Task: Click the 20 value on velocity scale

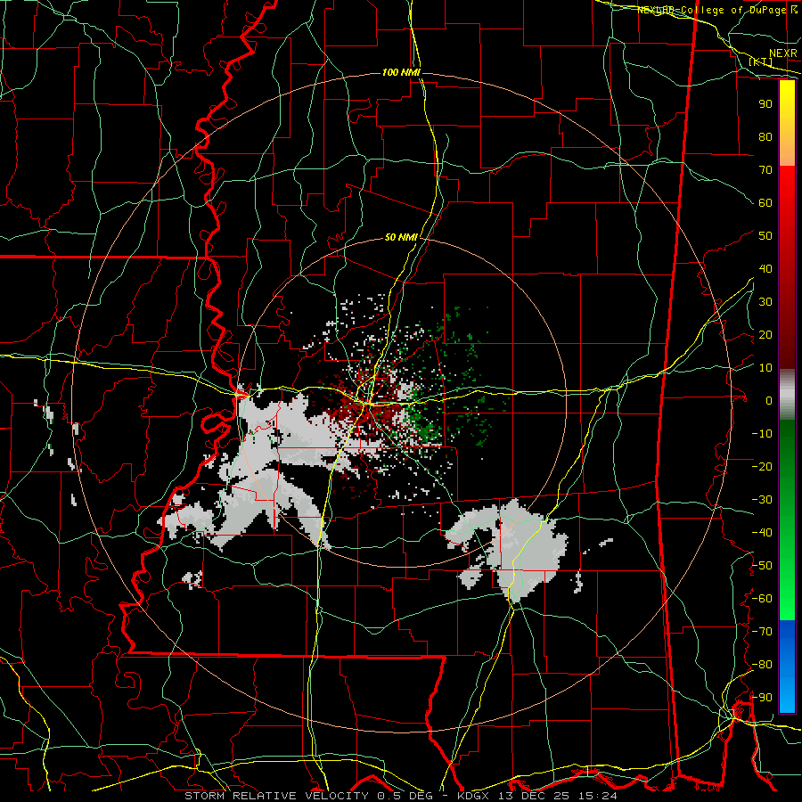Action: click(x=765, y=335)
